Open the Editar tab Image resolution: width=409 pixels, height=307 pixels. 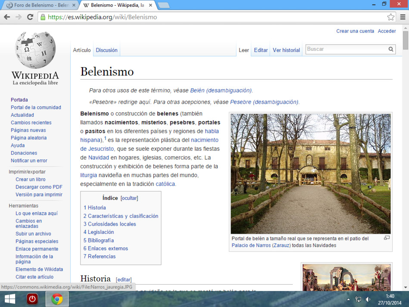click(x=261, y=50)
